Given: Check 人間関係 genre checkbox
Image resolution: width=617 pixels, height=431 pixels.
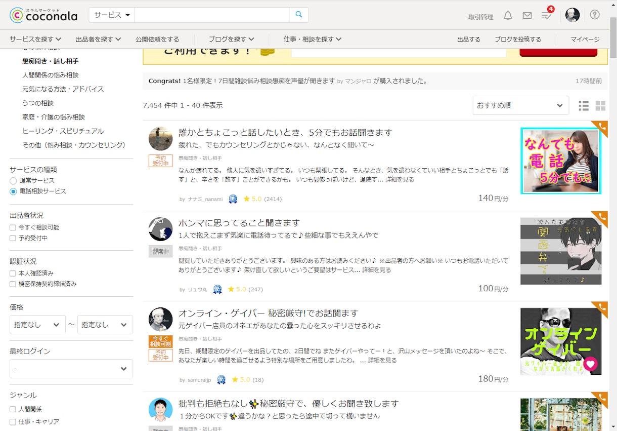Looking at the screenshot, I should (13, 409).
